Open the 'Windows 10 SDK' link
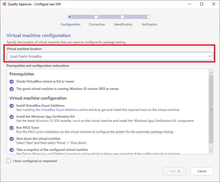The width and height of the screenshot is (220, 182). [48, 121]
